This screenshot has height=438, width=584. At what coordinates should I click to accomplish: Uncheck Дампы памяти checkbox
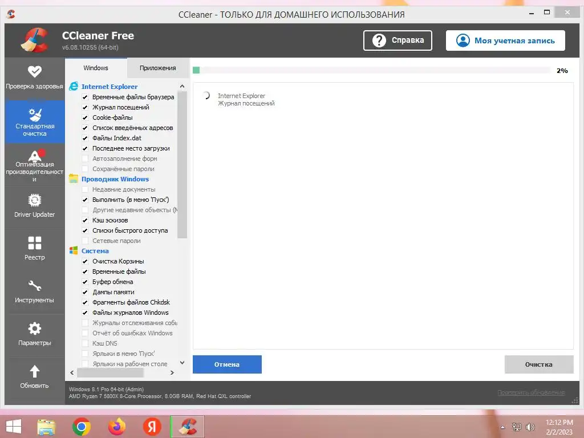85,292
